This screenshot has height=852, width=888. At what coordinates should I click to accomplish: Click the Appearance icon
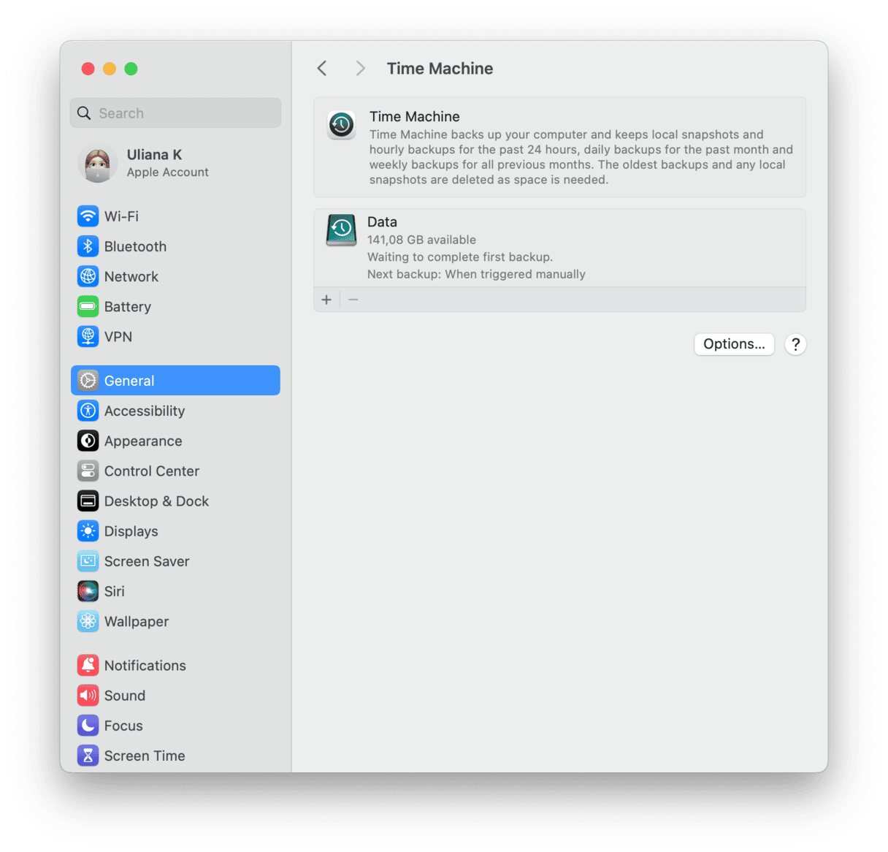88,441
